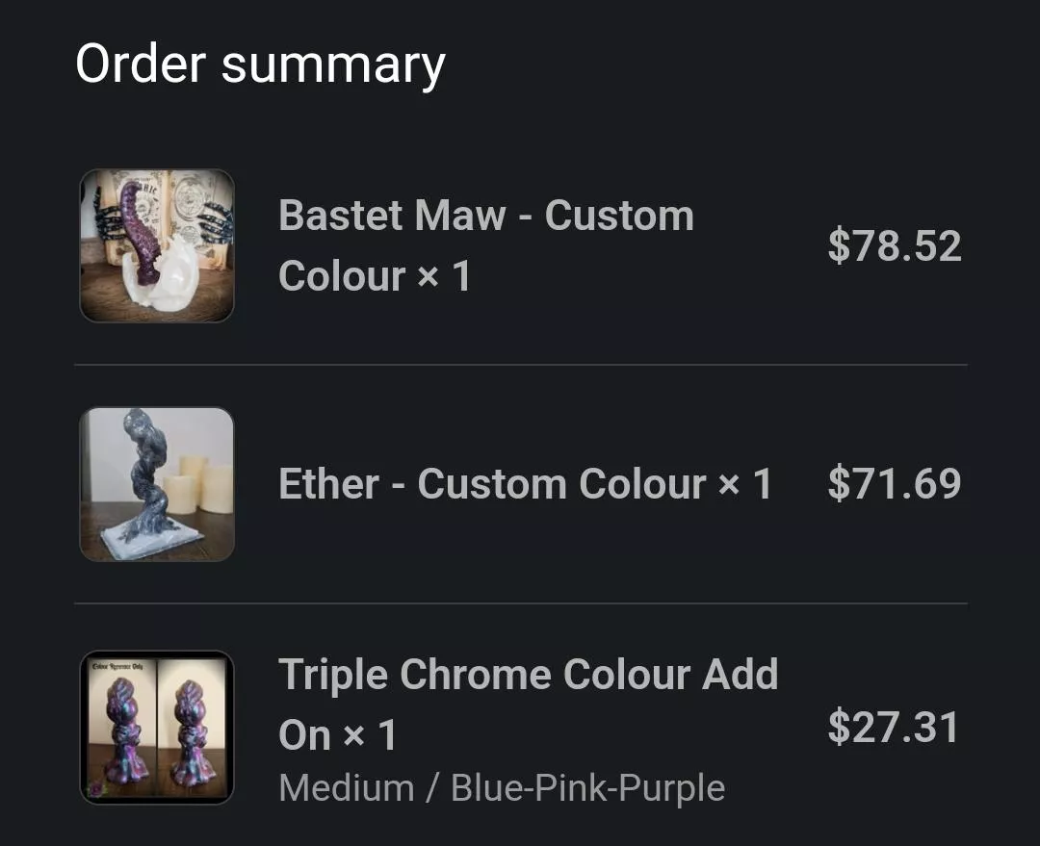Select the $78.52 price
Image resolution: width=1040 pixels, height=846 pixels.
tap(894, 246)
